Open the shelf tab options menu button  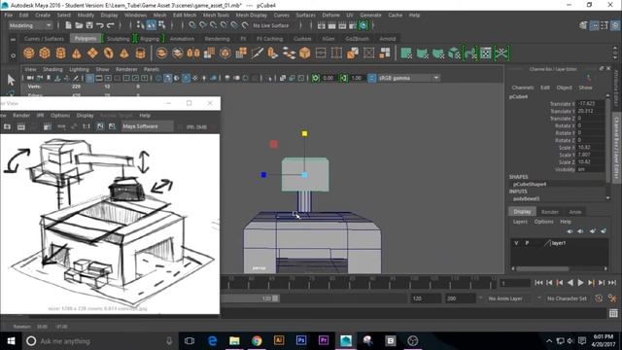coord(13,55)
